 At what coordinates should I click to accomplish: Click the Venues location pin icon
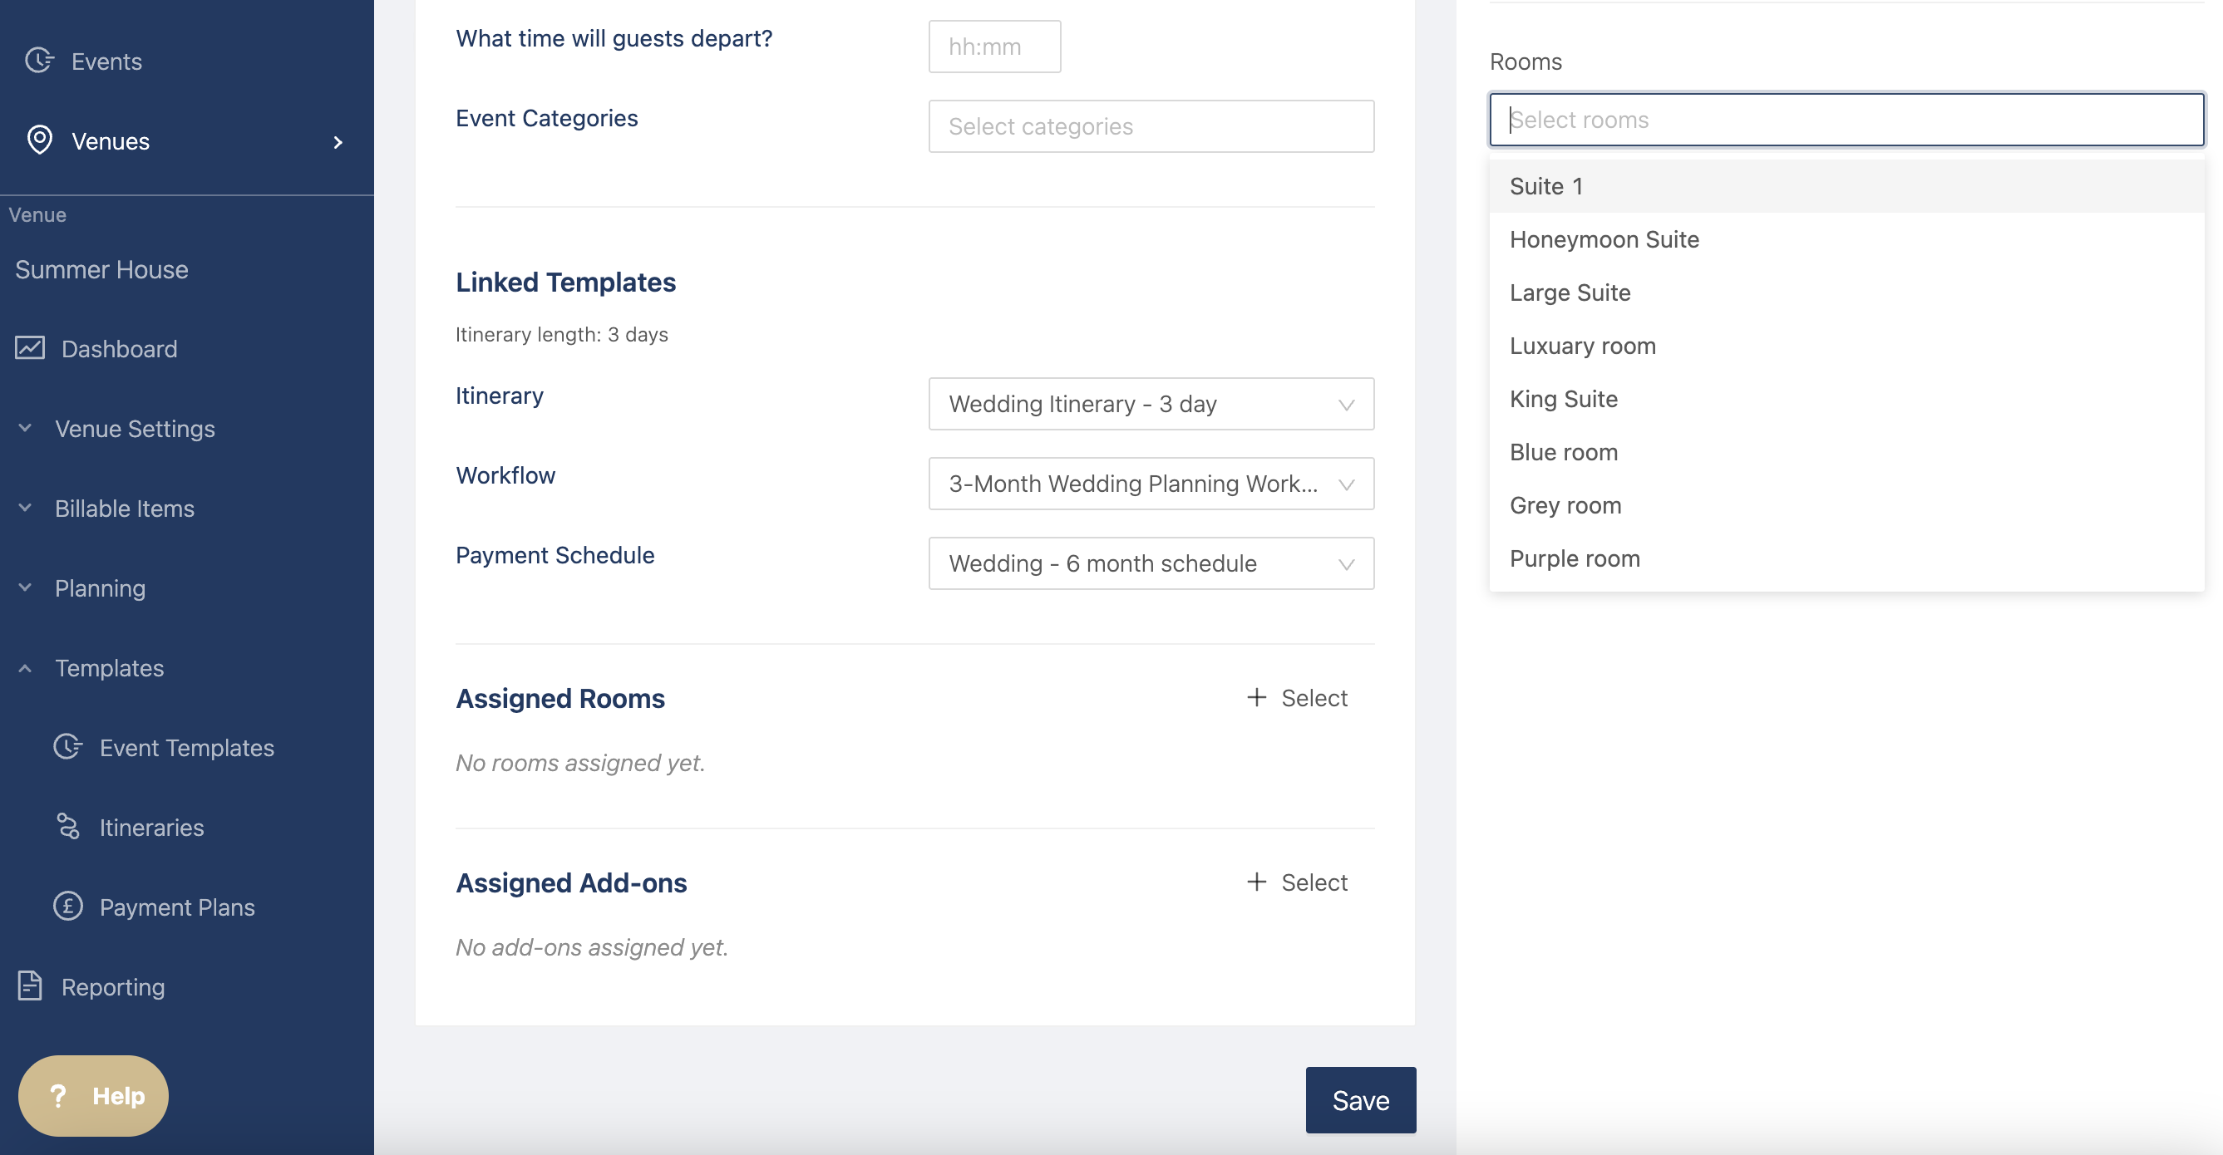pos(40,140)
